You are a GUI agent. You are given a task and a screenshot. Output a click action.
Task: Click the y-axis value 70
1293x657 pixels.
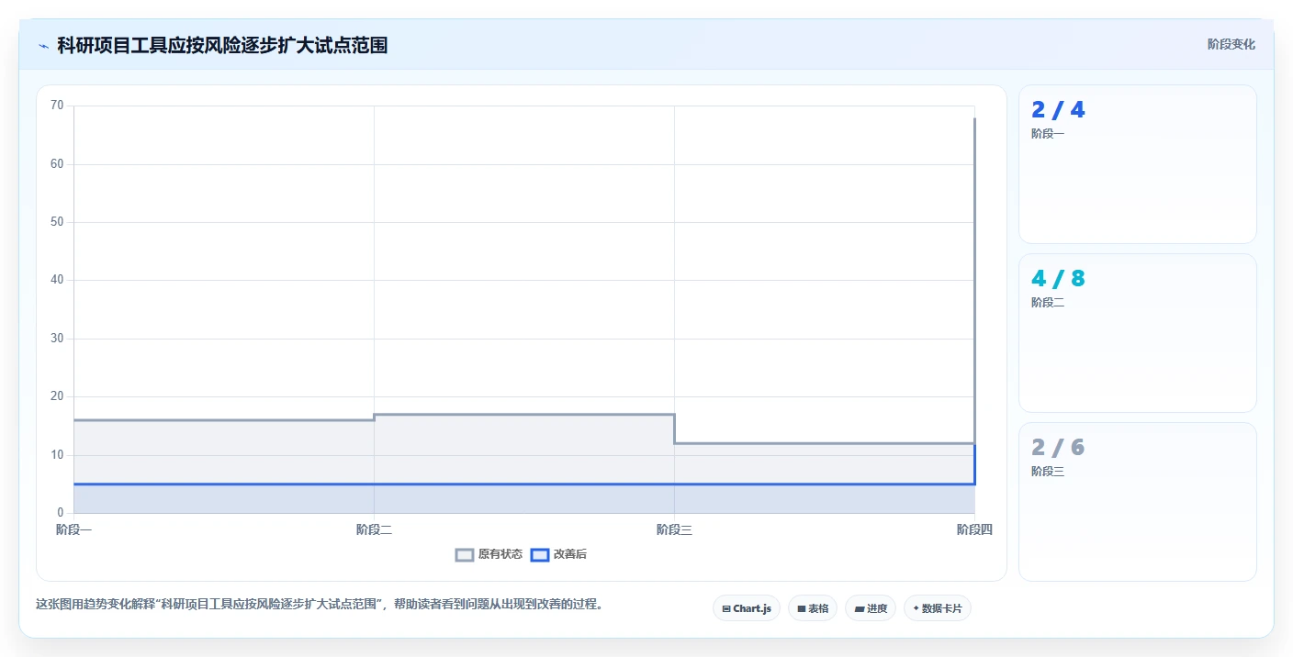[57, 106]
